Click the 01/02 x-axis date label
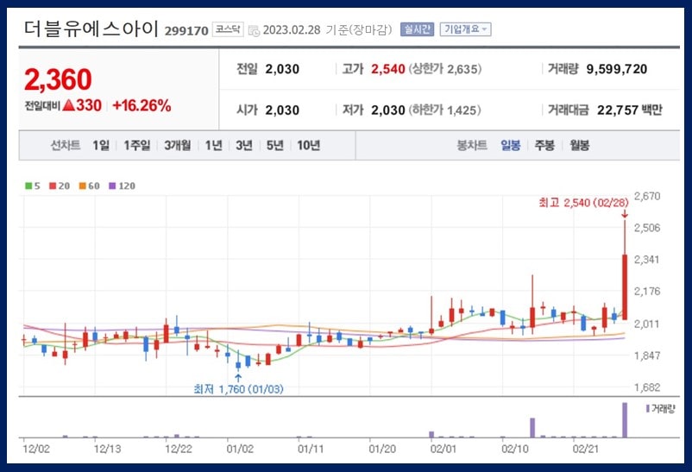The width and height of the screenshot is (692, 472). tap(240, 449)
